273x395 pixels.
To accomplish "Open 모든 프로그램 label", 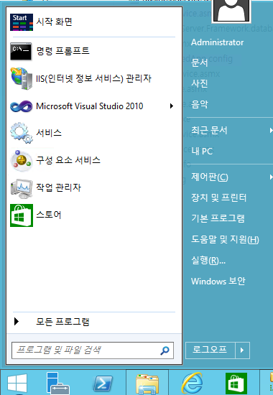I will [63, 322].
